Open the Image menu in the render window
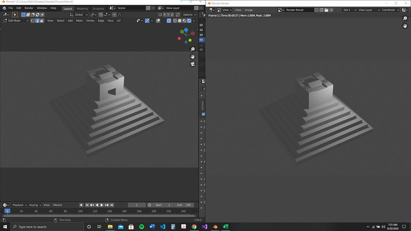The width and height of the screenshot is (411, 231). (x=248, y=10)
